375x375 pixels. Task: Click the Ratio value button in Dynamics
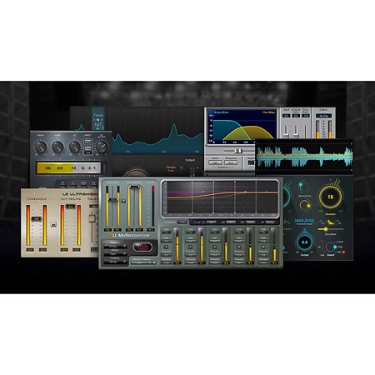(x=215, y=162)
